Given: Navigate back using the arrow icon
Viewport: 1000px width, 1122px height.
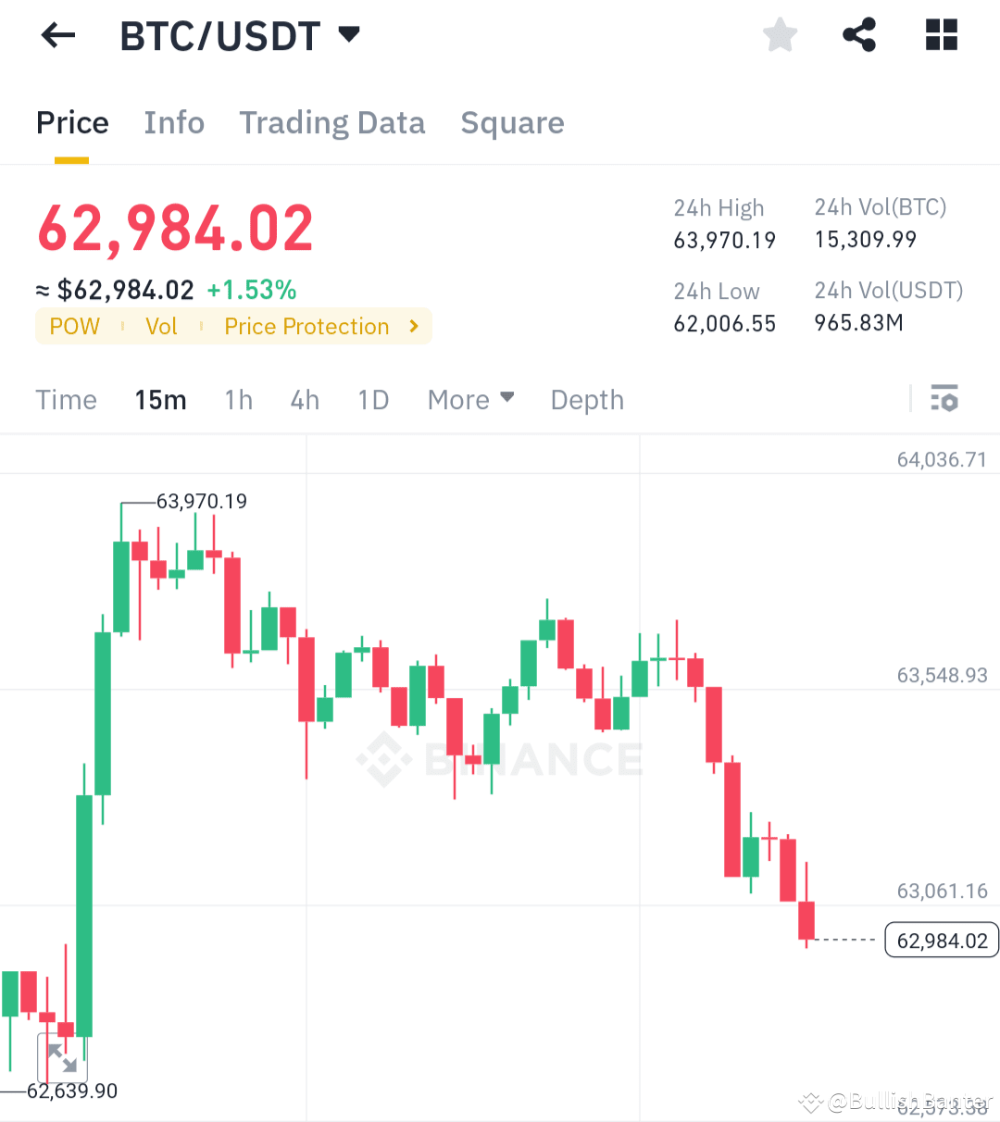Looking at the screenshot, I should pyautogui.click(x=57, y=34).
